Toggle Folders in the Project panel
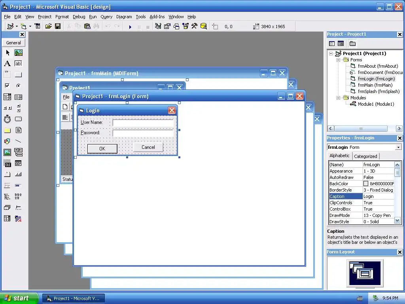The image size is (405, 304). (x=352, y=44)
